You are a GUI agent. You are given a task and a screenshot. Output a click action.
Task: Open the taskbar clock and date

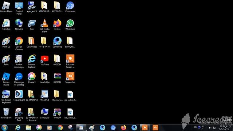[x=224, y=128]
